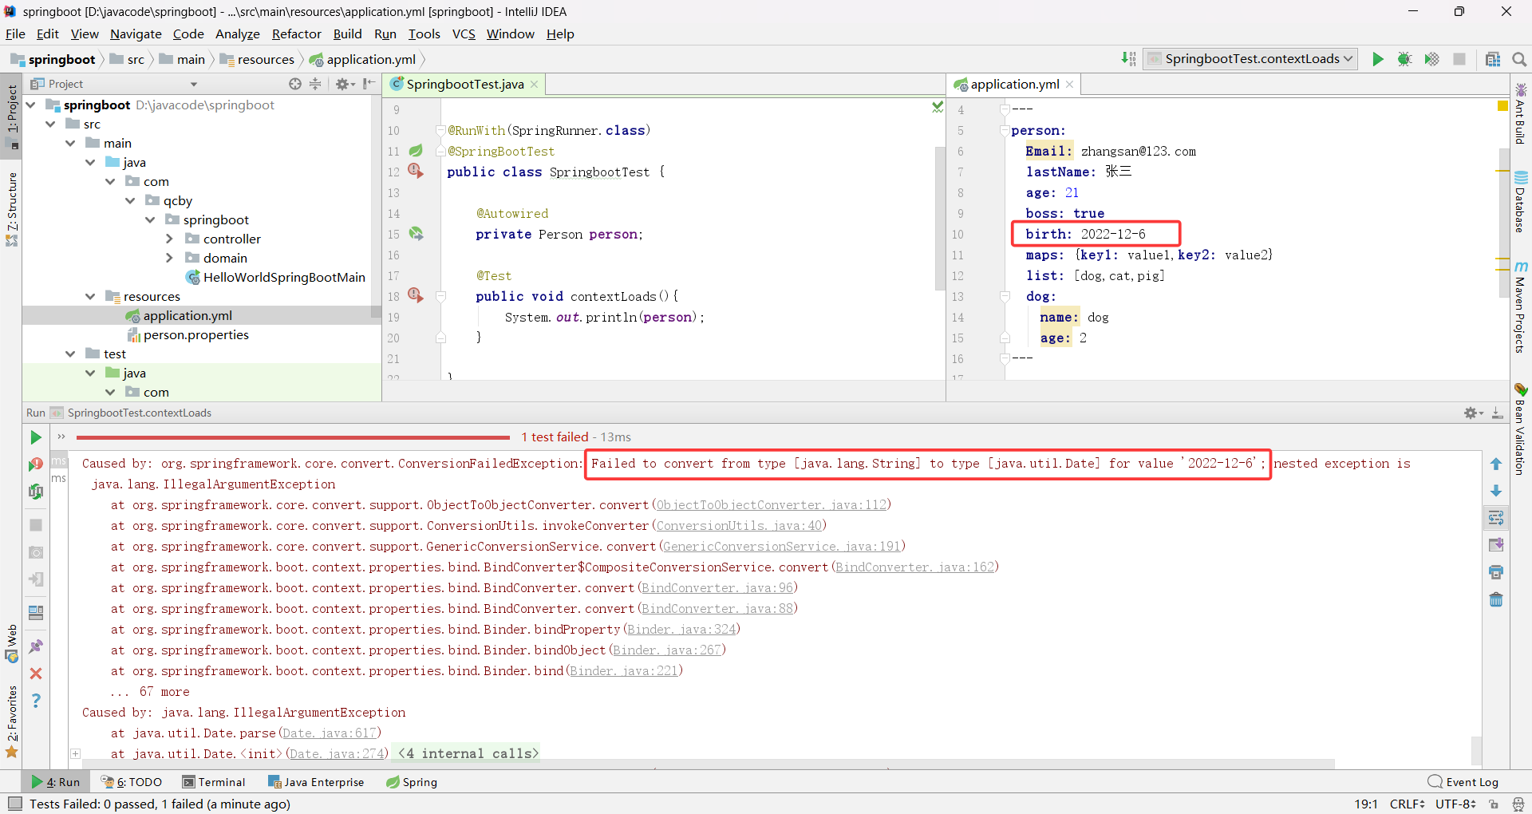Click run test gutter icon on line 18
This screenshot has width=1532, height=814.
coord(416,294)
